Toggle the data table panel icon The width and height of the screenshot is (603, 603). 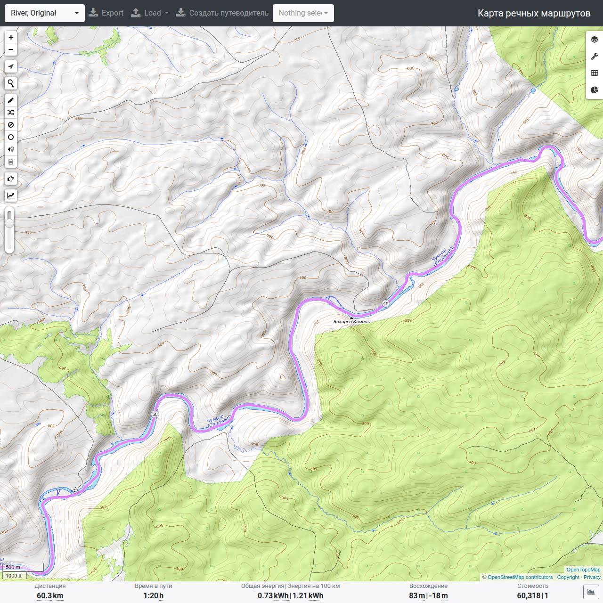595,73
